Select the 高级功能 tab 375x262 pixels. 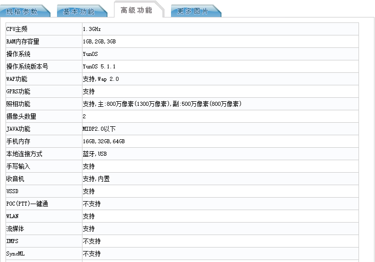[136, 10]
